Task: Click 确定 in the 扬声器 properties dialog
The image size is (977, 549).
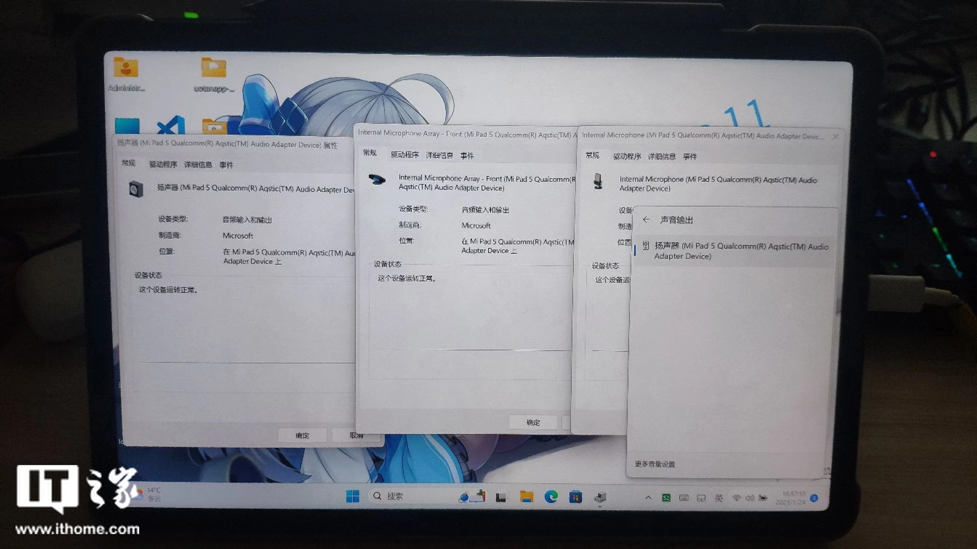Action: pyautogui.click(x=302, y=435)
